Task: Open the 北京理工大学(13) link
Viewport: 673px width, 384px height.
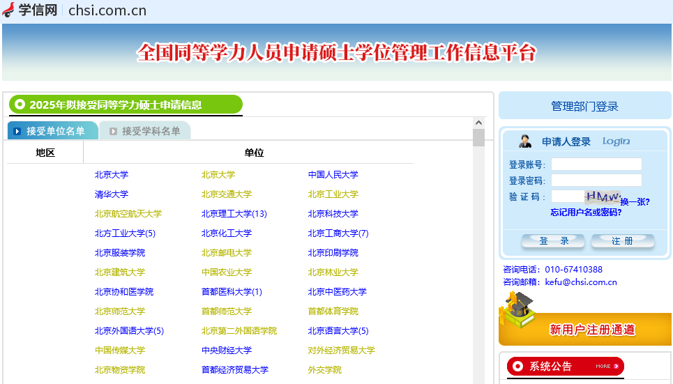Action: [x=234, y=214]
